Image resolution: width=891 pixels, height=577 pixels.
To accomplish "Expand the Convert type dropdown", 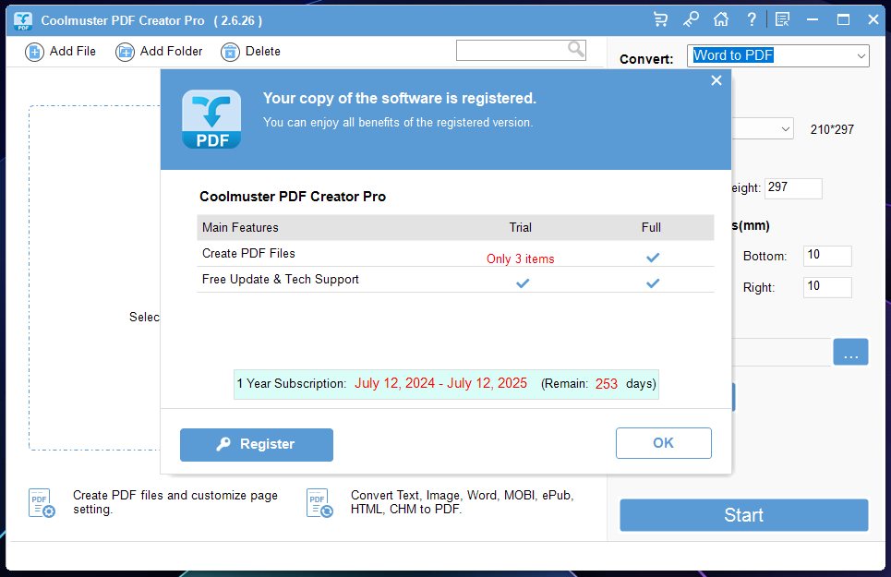I will (777, 56).
